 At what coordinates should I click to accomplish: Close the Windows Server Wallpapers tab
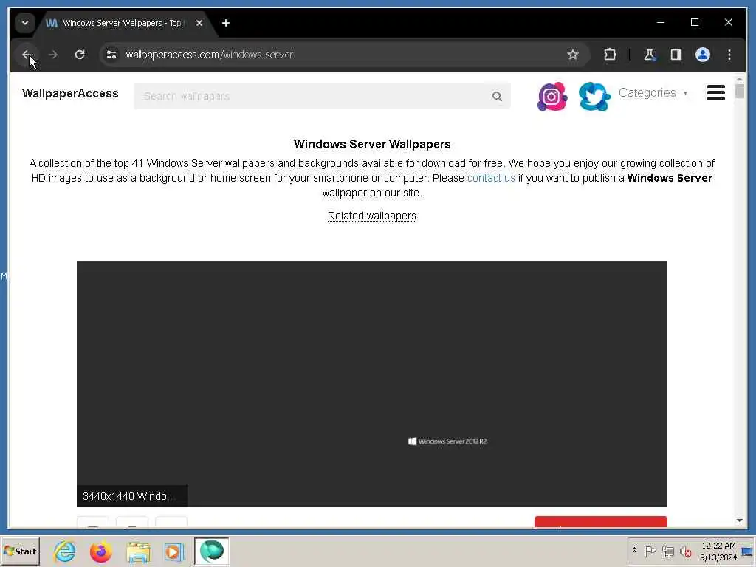(x=199, y=23)
